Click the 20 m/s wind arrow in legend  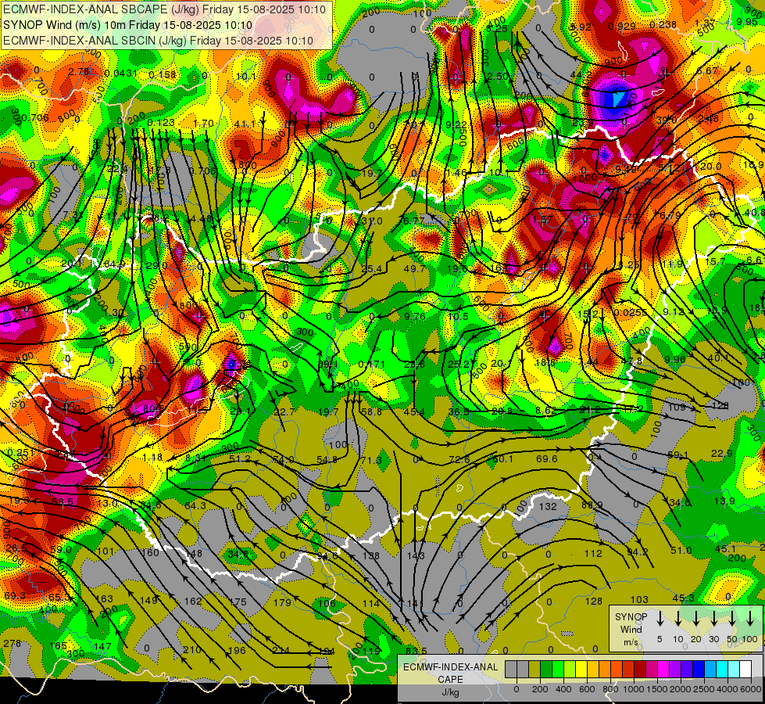tap(695, 619)
